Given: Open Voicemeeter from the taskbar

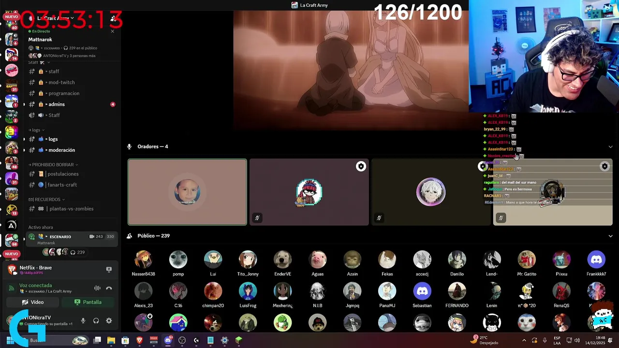Looking at the screenshot, I should [154, 340].
